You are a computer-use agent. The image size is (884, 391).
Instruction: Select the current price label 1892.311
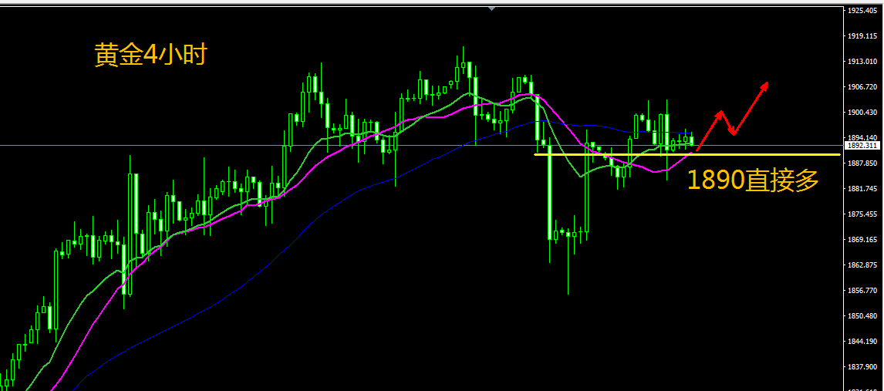(x=862, y=145)
